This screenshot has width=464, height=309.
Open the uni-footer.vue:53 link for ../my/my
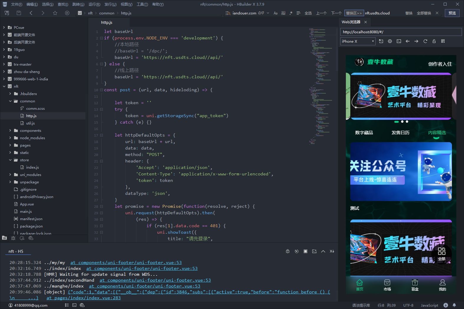[x=126, y=263]
